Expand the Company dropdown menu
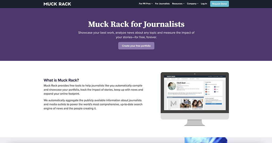 [193, 4]
